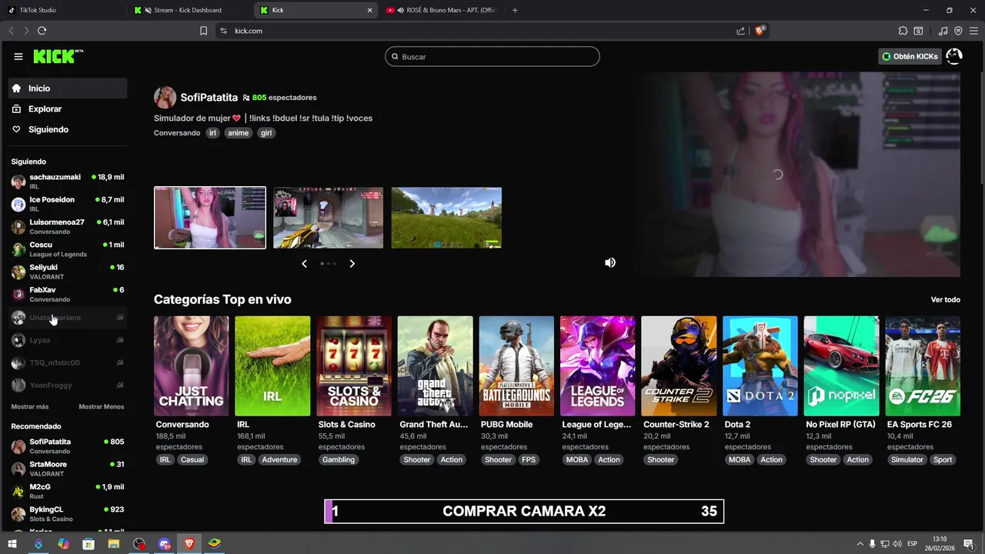Open Inicio in the sidebar
The image size is (985, 554).
point(68,88)
